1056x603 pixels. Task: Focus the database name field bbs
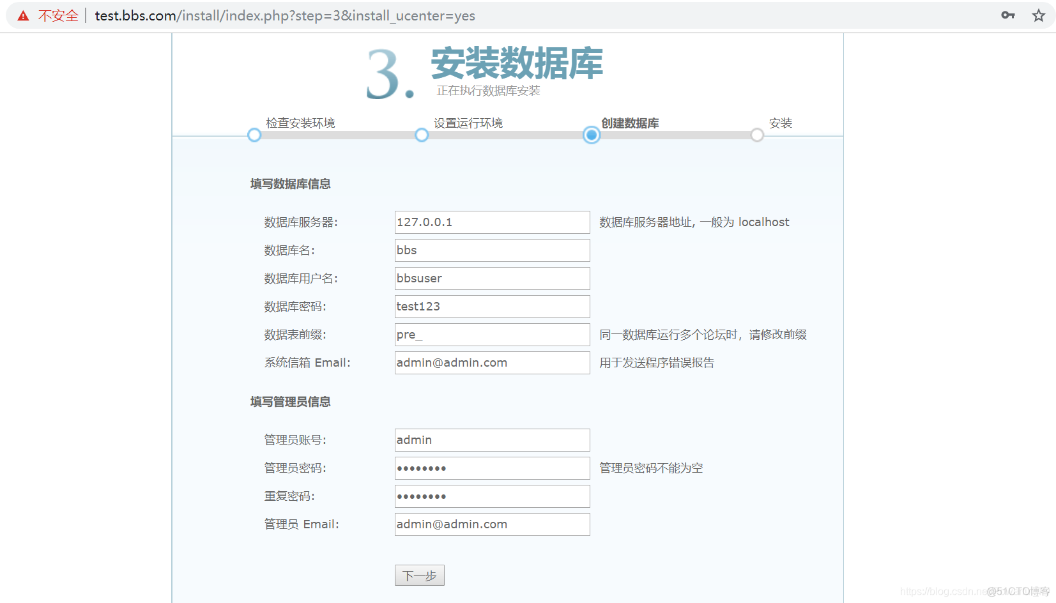(493, 250)
